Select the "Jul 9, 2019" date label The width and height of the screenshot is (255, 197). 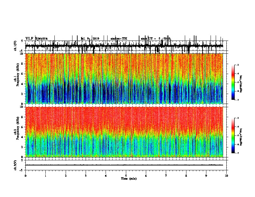[x=90, y=39]
